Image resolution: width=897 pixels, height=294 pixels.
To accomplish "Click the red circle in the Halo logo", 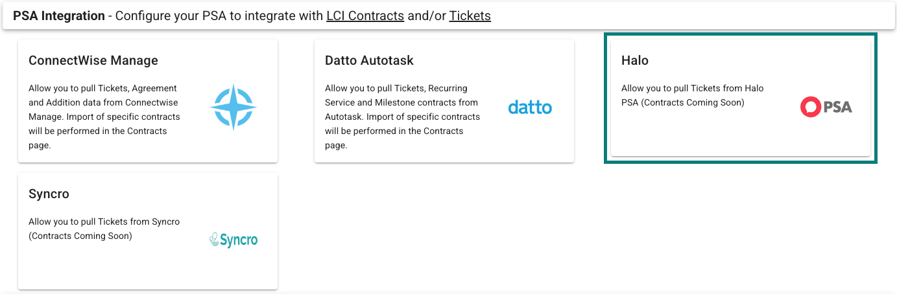I will click(811, 107).
